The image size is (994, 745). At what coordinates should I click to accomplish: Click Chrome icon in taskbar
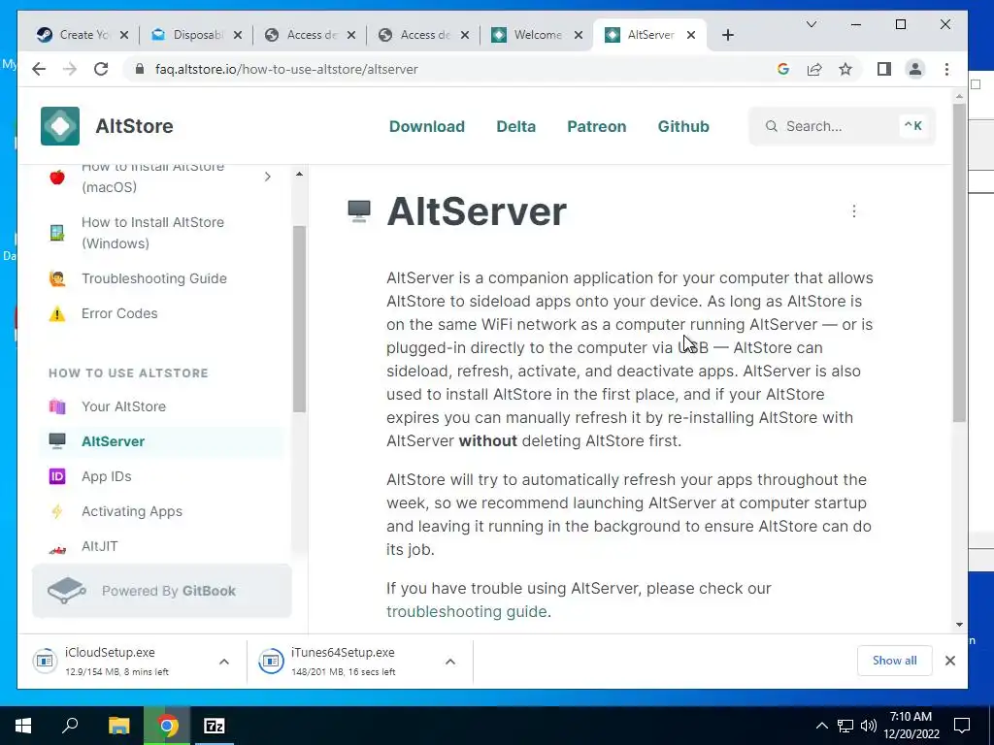coord(167,726)
